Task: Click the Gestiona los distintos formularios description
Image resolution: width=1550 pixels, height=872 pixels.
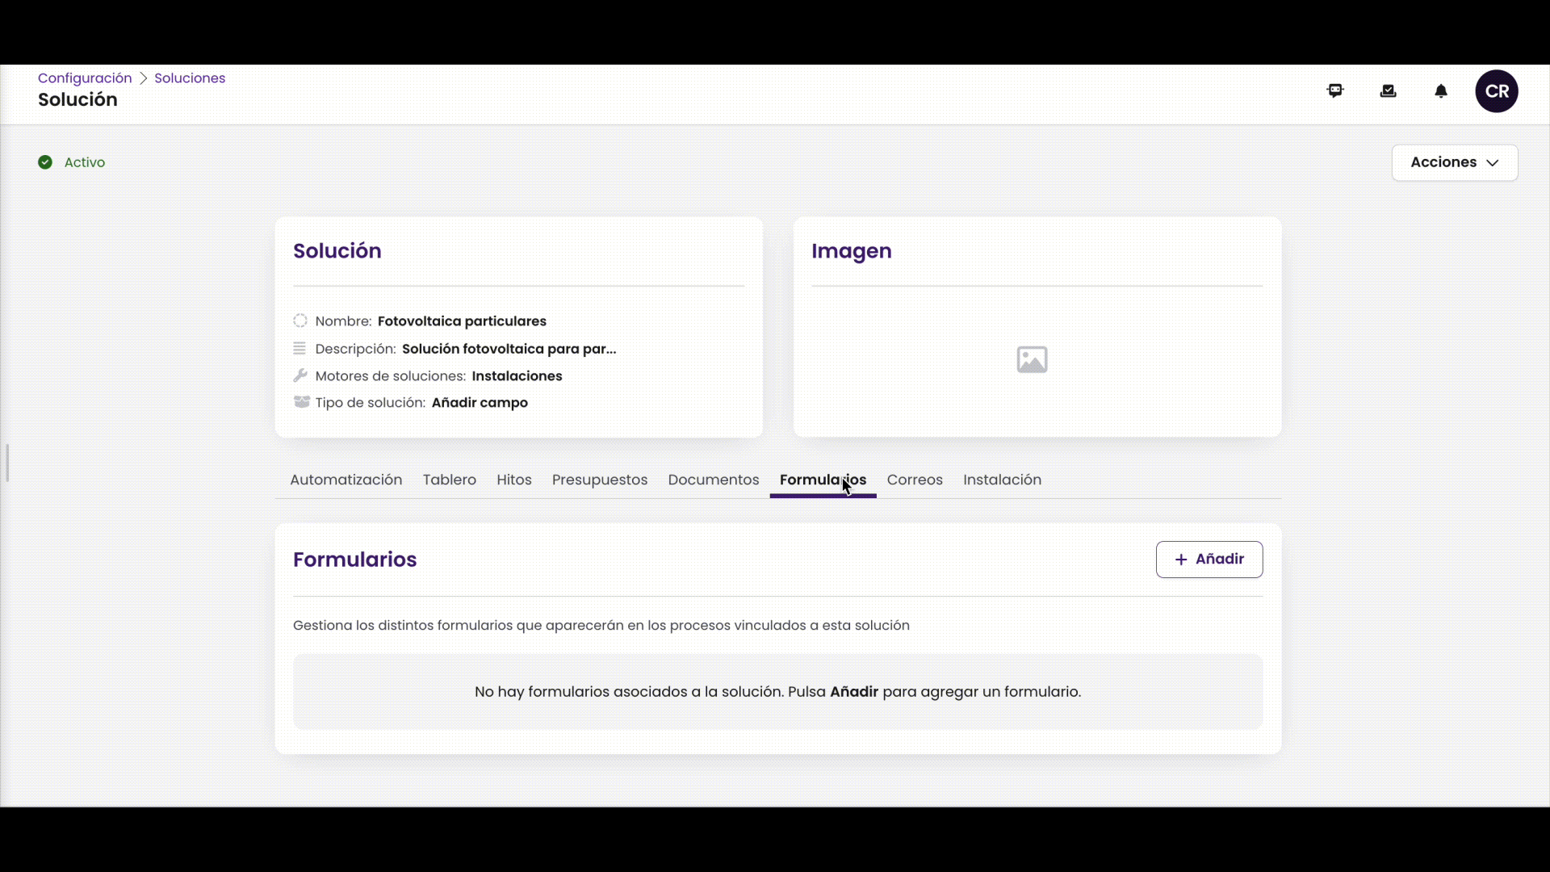Action: pos(601,626)
